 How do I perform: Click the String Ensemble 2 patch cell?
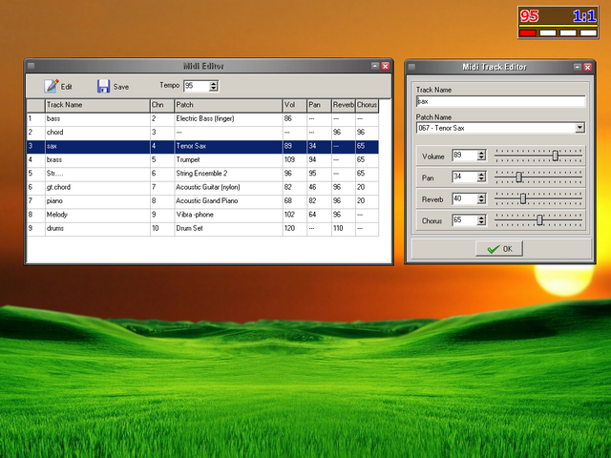click(x=228, y=174)
